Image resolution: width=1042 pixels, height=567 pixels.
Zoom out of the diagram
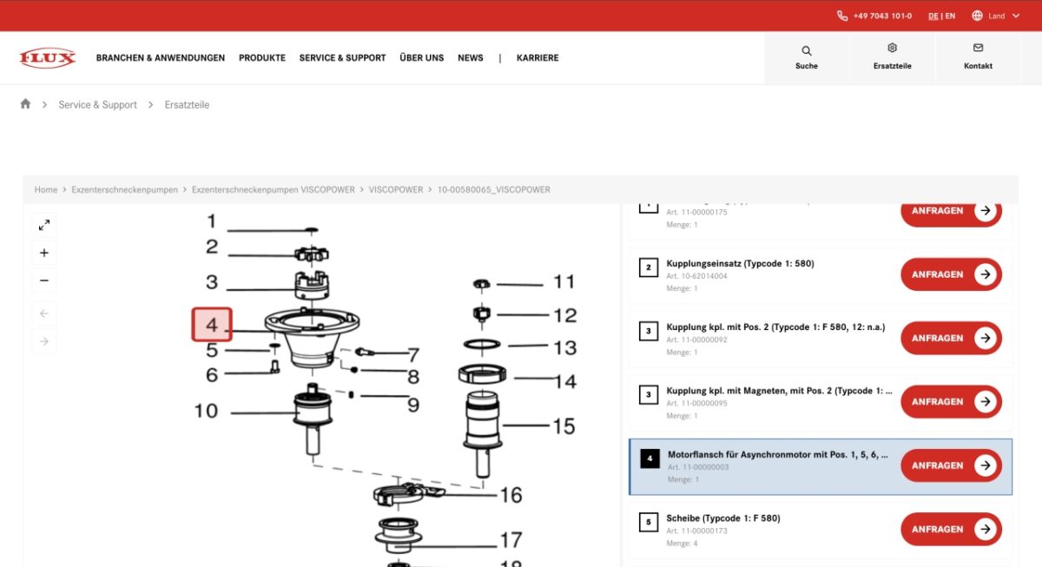[x=44, y=280]
